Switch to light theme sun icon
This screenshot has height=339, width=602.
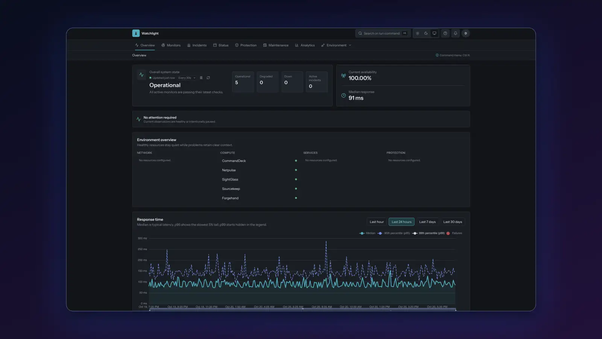(x=417, y=33)
